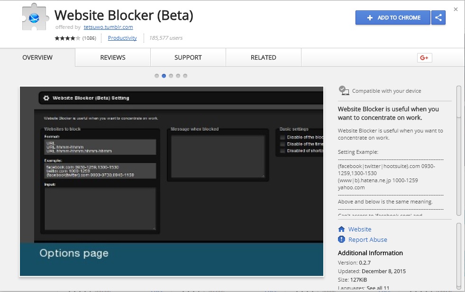The width and height of the screenshot is (465, 292).
Task: Close the extension detail dialog
Action: click(456, 9)
